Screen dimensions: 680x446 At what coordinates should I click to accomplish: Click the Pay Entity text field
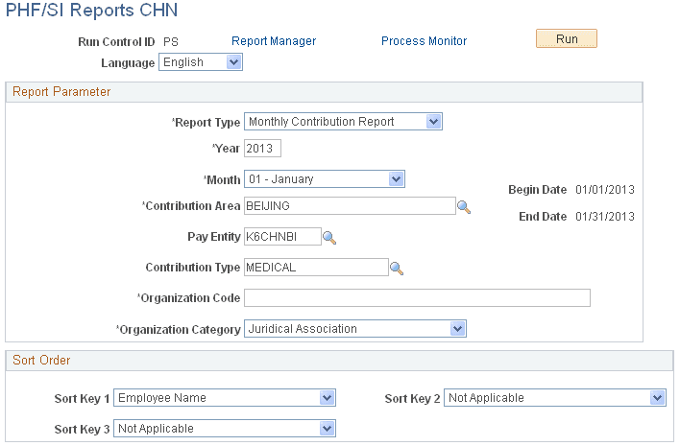[282, 237]
